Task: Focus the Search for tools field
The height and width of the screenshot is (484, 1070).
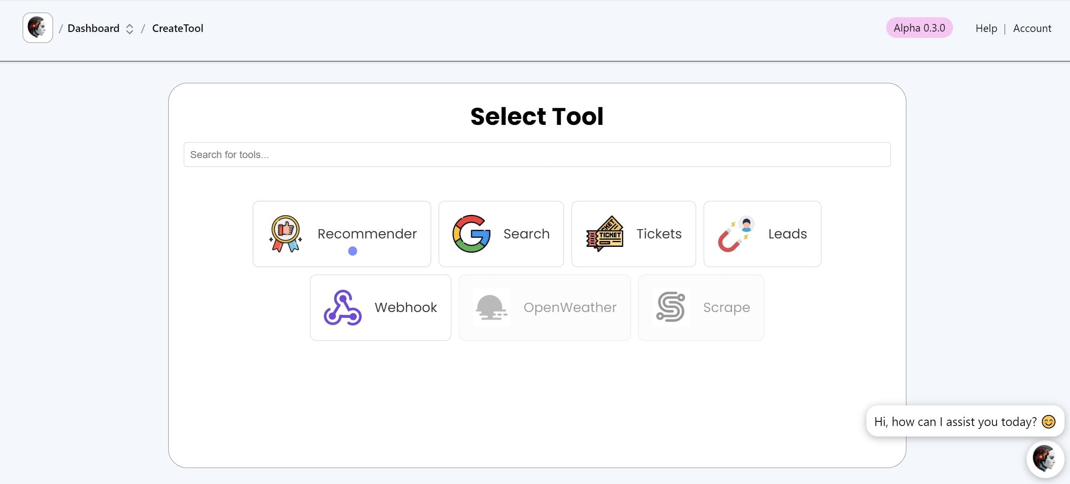Action: click(537, 154)
